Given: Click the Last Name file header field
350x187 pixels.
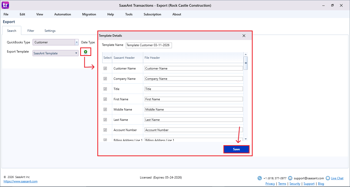Looking at the screenshot, I should point(194,120).
